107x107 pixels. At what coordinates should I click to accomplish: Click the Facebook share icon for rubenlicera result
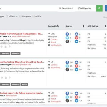pos(67,34)
